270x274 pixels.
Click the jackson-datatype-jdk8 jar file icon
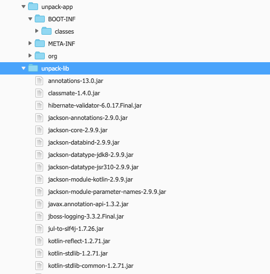pyautogui.click(x=39, y=155)
